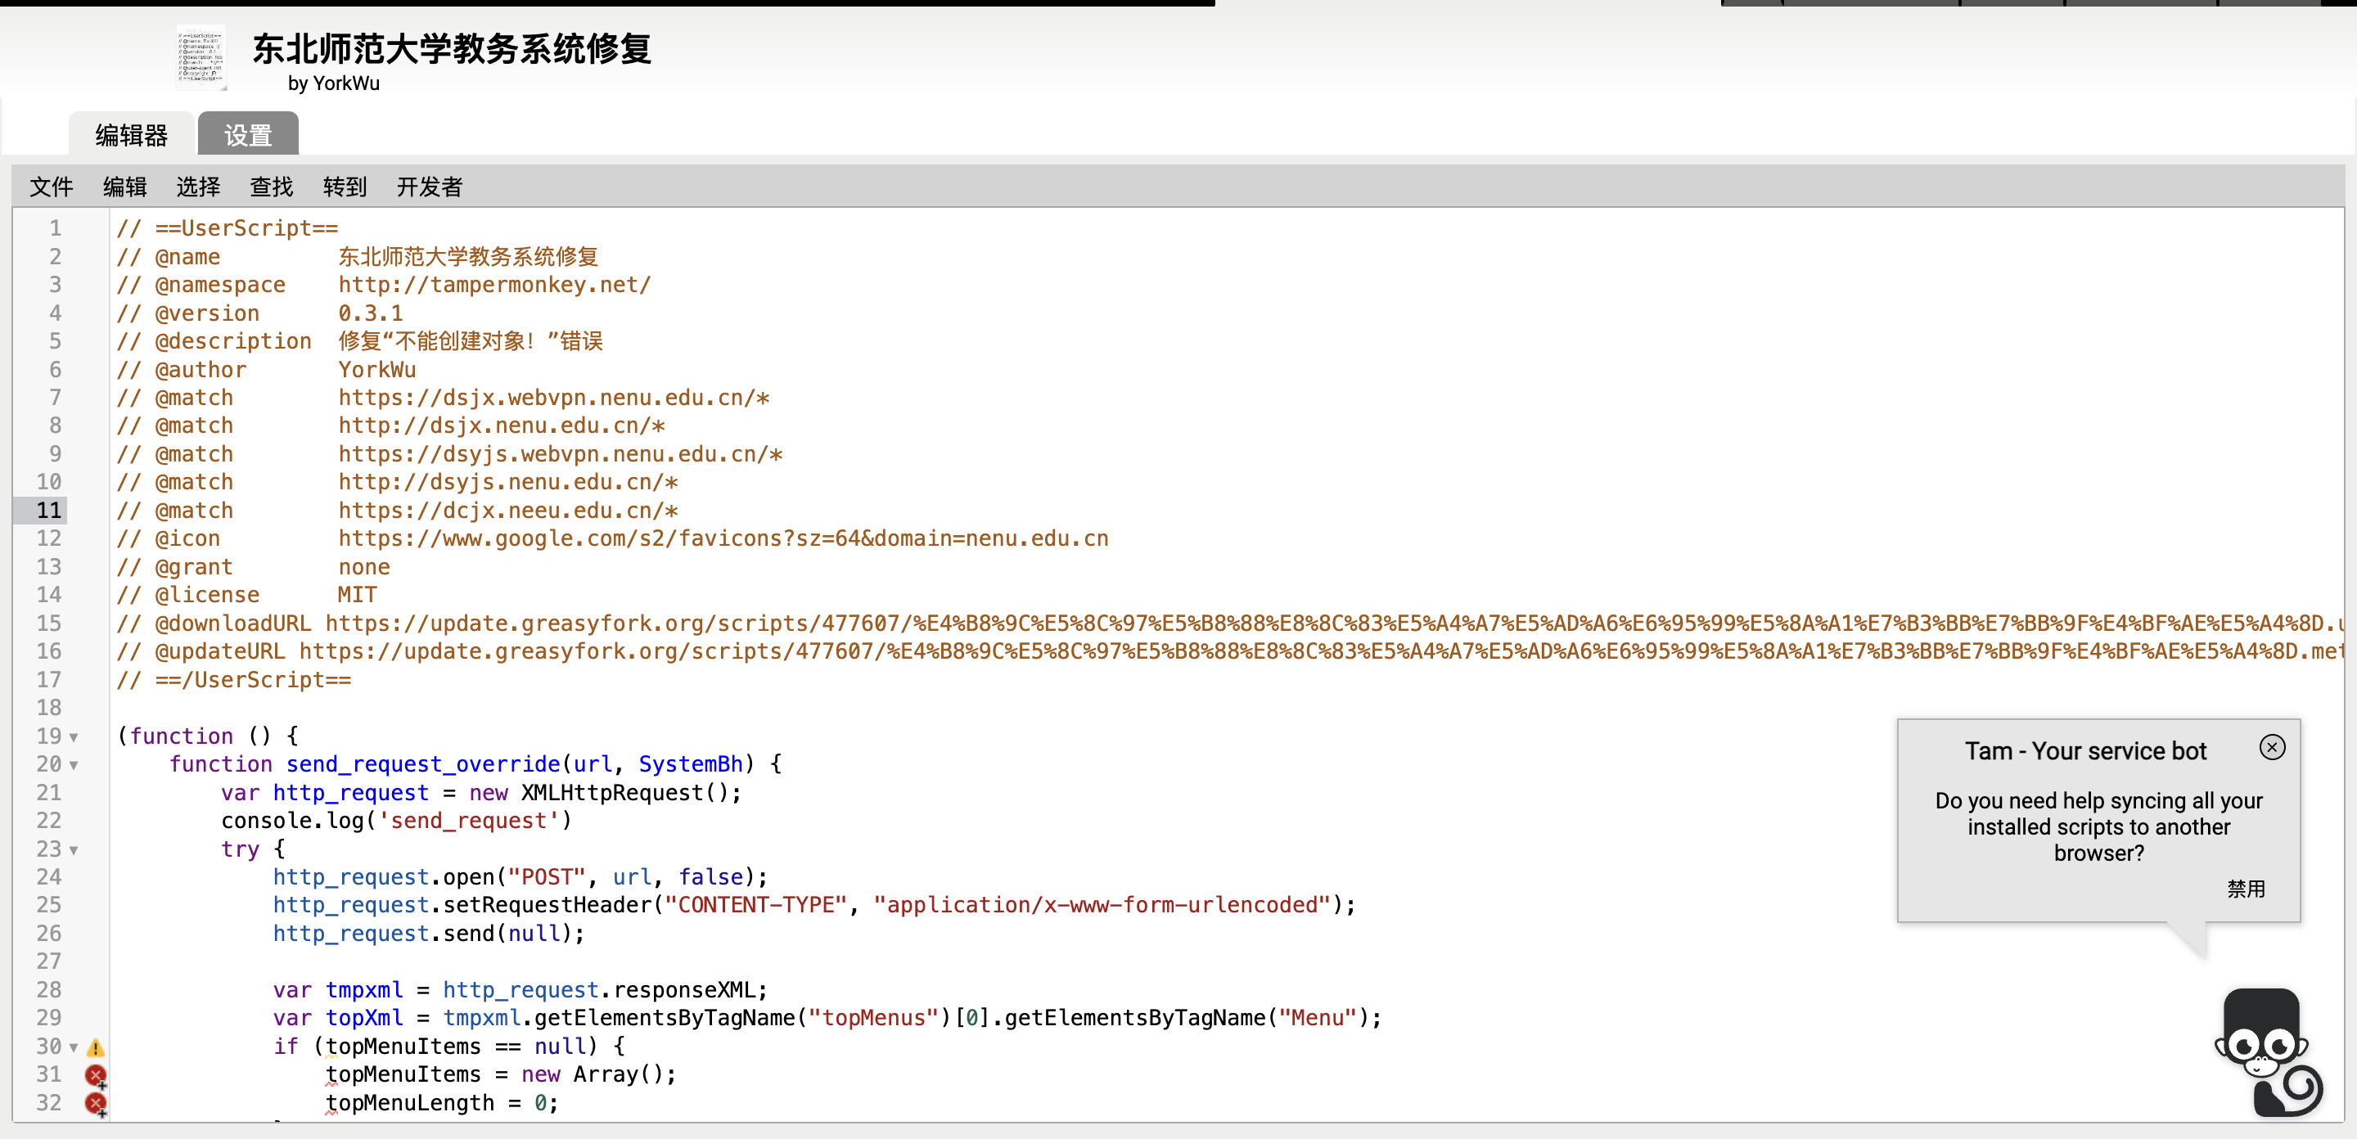2357x1139 pixels.
Task: Open the 查找 menu
Action: [x=271, y=187]
